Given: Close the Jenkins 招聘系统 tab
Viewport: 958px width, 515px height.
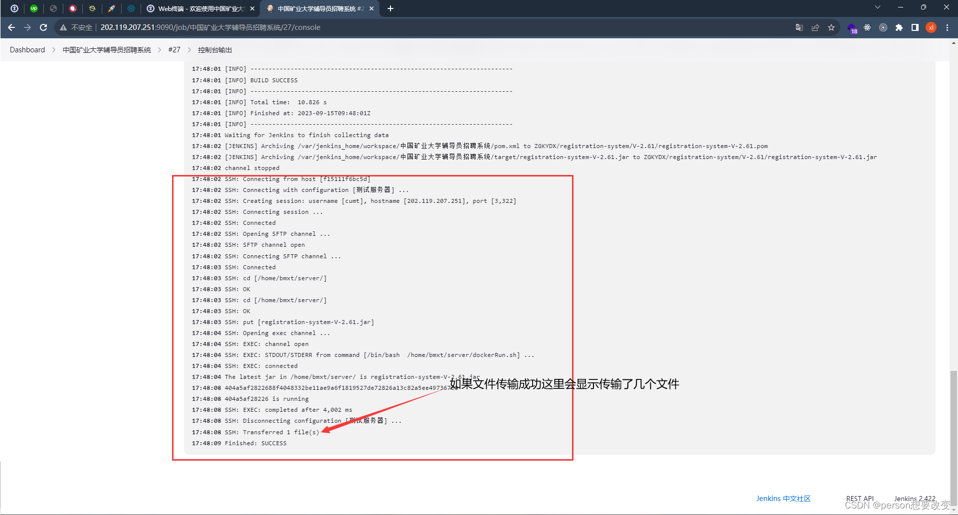Looking at the screenshot, I should (372, 8).
